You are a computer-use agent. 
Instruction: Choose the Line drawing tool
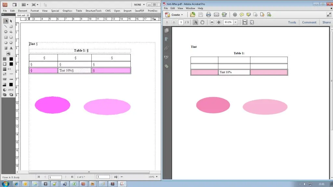[x=6, y=26]
